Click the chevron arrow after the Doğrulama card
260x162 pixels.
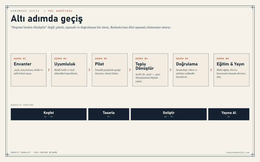[x=211, y=70]
